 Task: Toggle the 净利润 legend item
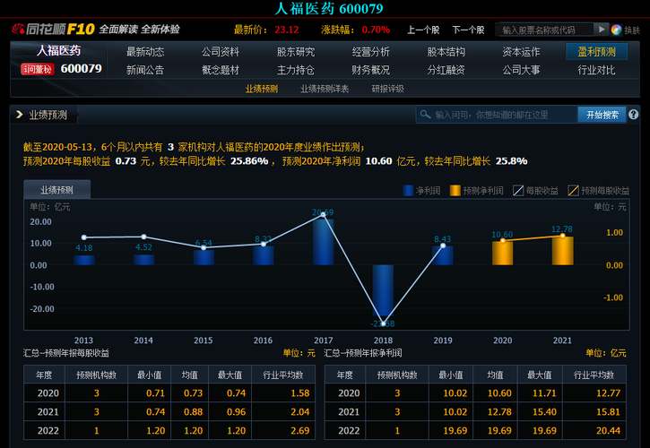pos(421,191)
